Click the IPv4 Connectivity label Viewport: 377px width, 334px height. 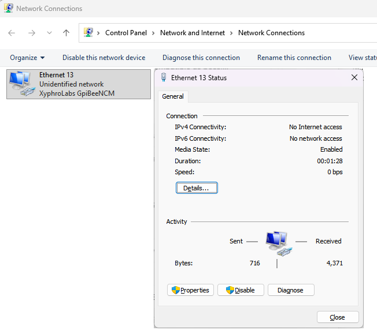pyautogui.click(x=201, y=127)
